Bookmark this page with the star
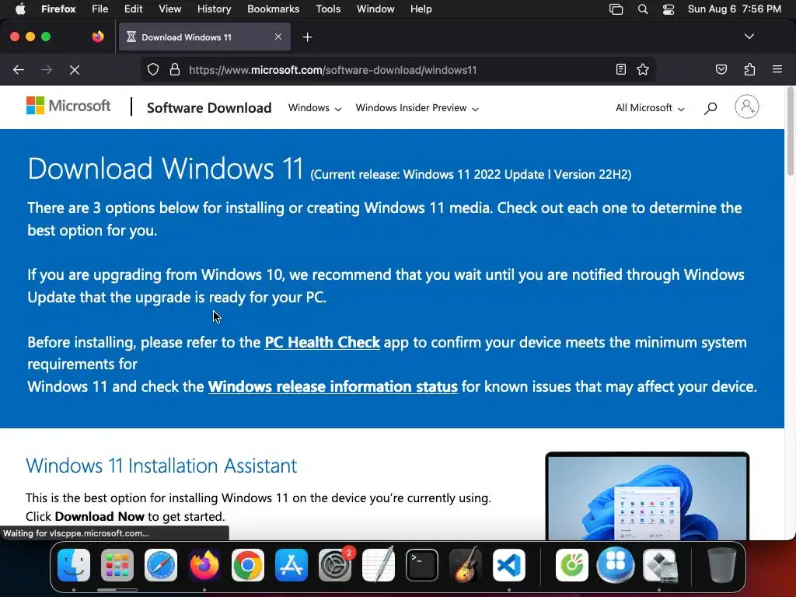Screen dimensions: 796x597 [x=643, y=69]
